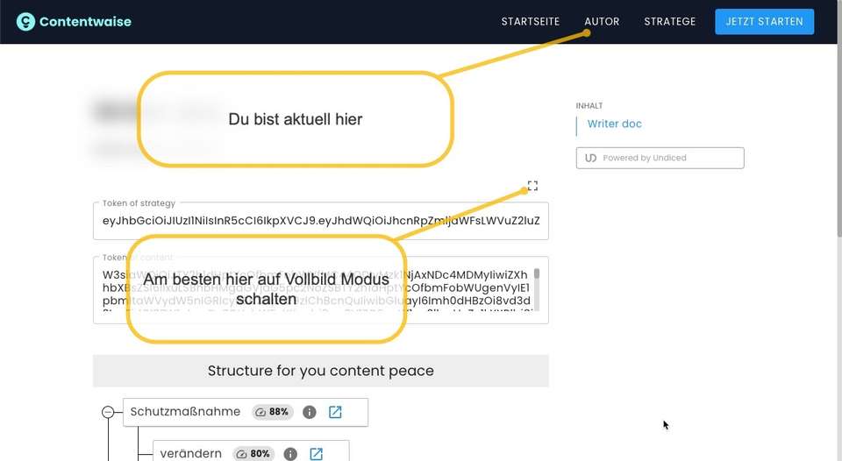The image size is (842, 461).
Task: Click the Contentwaise logo icon
Action: pyautogui.click(x=26, y=22)
